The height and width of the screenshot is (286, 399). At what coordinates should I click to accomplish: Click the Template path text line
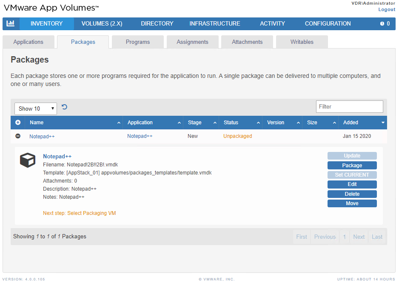(x=127, y=173)
